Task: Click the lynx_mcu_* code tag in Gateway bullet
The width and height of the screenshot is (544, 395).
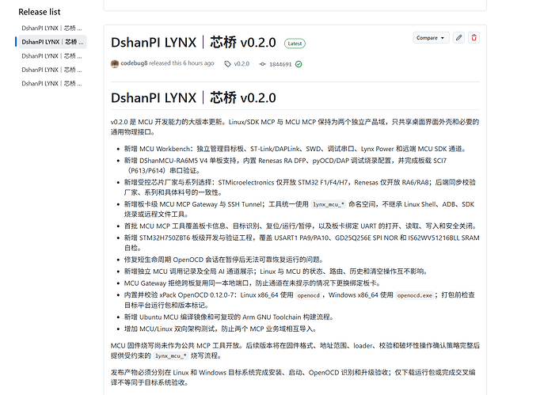Action: point(328,204)
